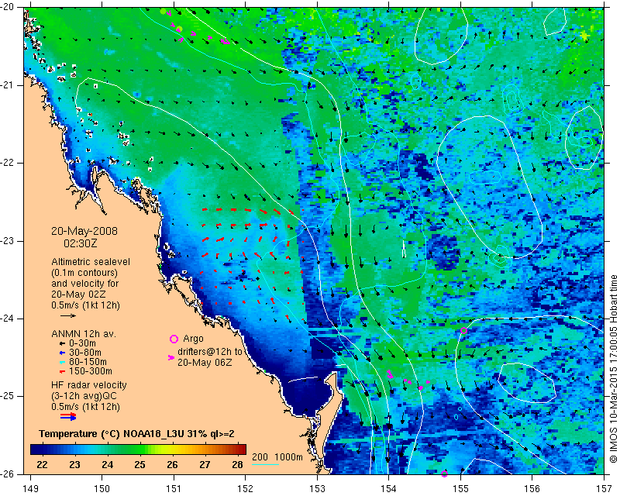
Task: Click the latitude axis label -26
Action: [8, 474]
